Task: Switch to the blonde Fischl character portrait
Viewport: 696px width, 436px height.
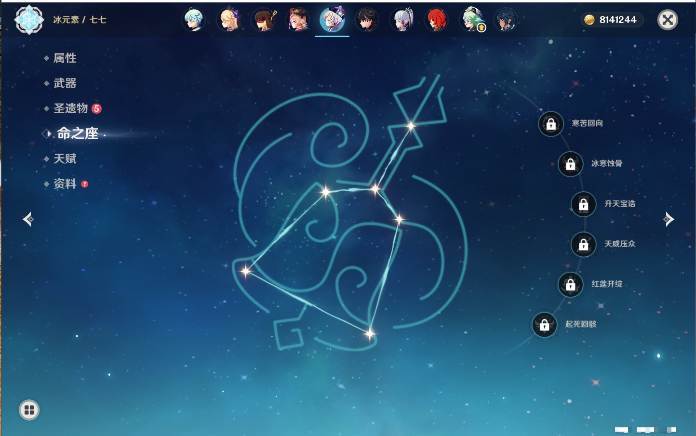Action: tap(229, 20)
